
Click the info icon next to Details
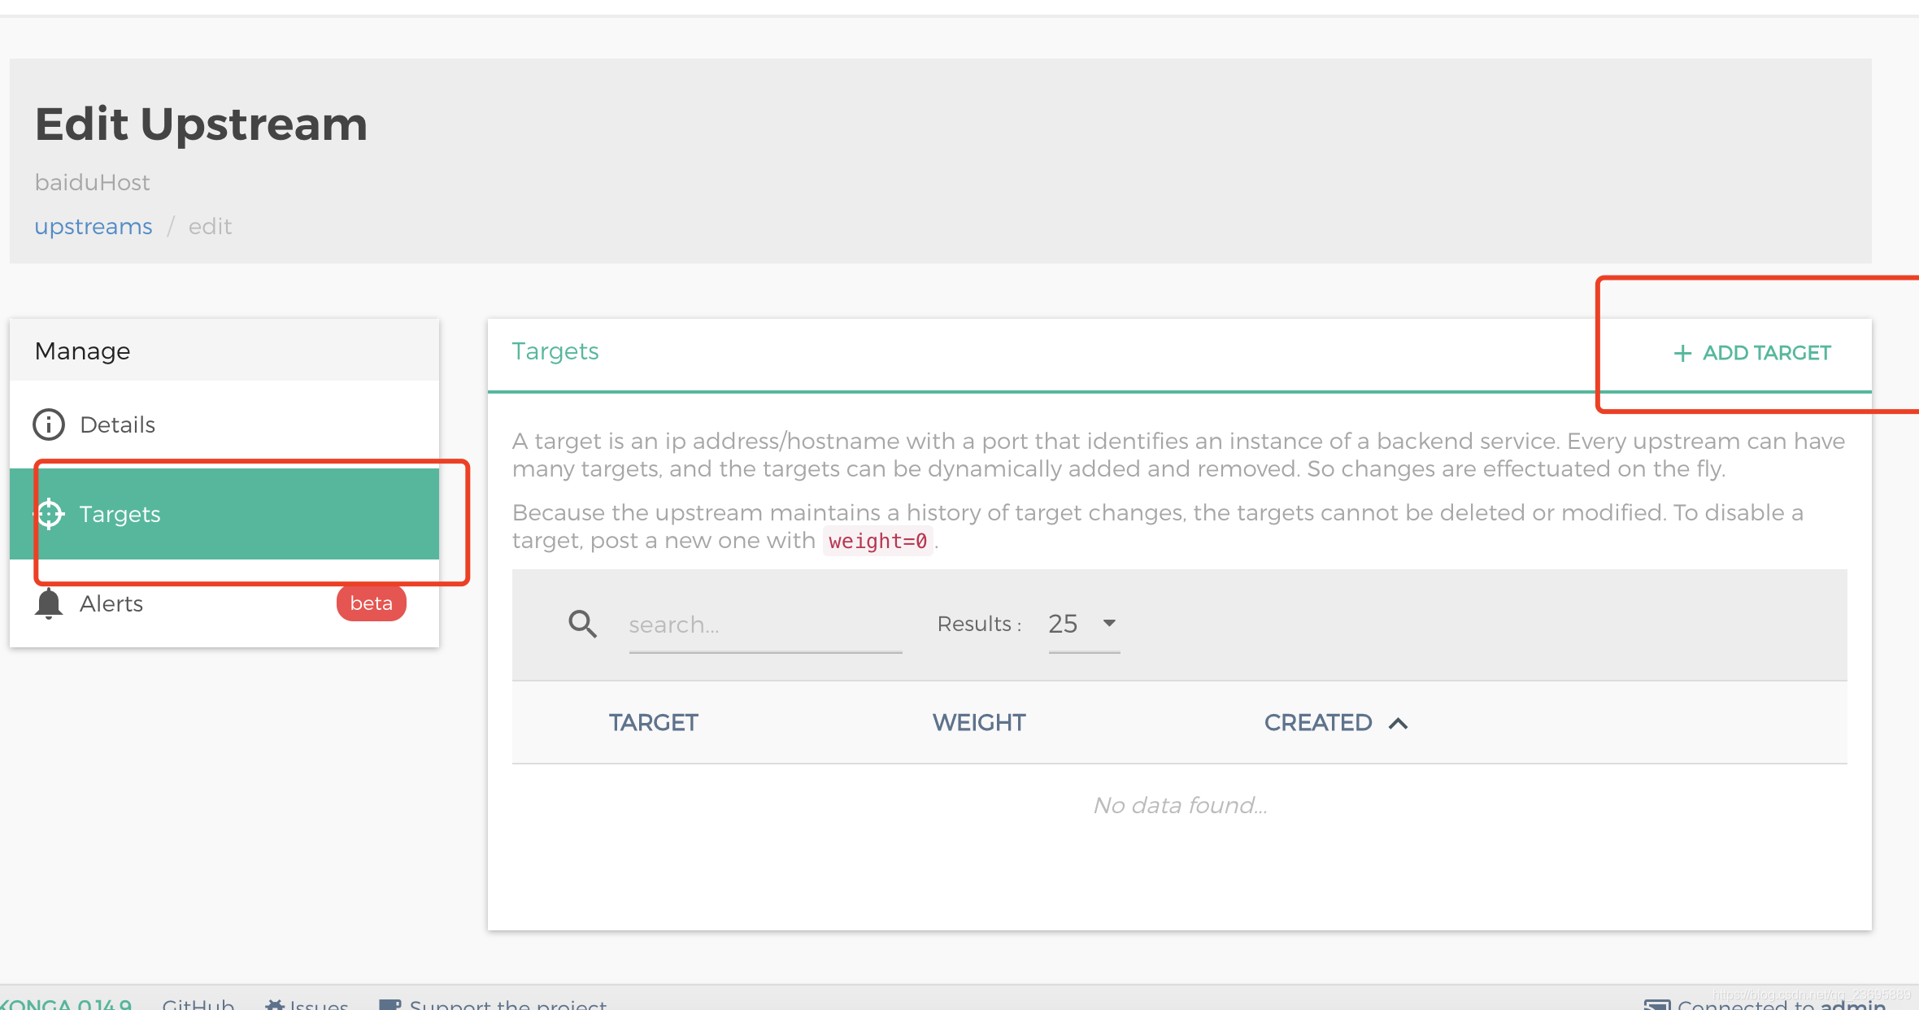pyautogui.click(x=49, y=424)
